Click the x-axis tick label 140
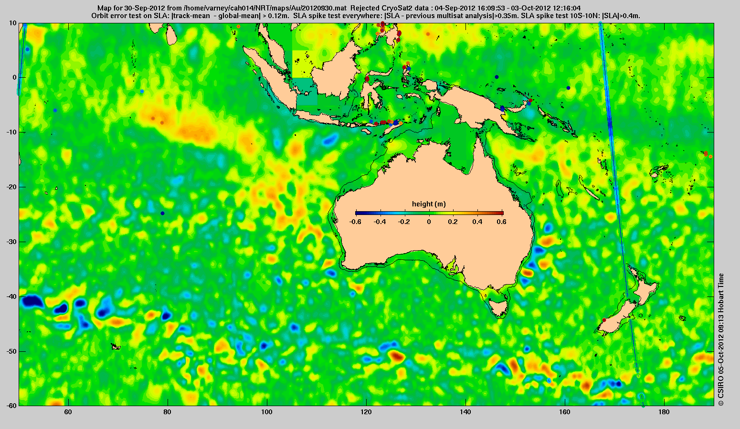The image size is (740, 429). [465, 411]
